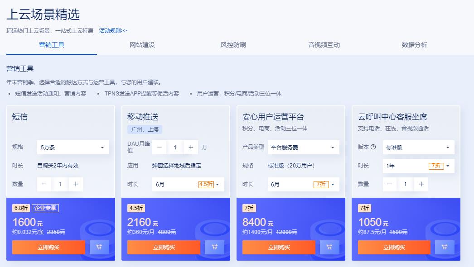
Task: Click 立即购买 for 短信 at 1600元
Action: point(48,248)
